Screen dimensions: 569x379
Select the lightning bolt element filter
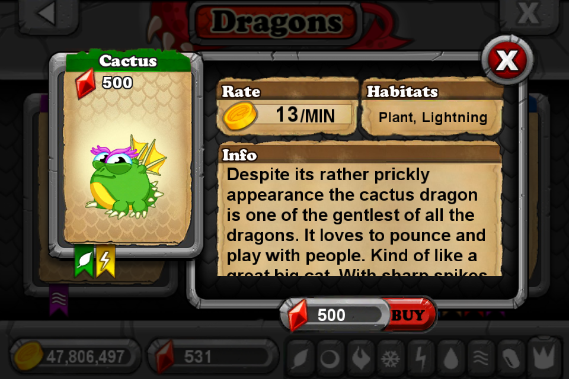point(420,358)
